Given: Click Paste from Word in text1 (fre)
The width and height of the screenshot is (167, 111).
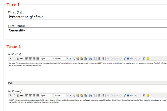Looking at the screenshot, I should 85,58.
